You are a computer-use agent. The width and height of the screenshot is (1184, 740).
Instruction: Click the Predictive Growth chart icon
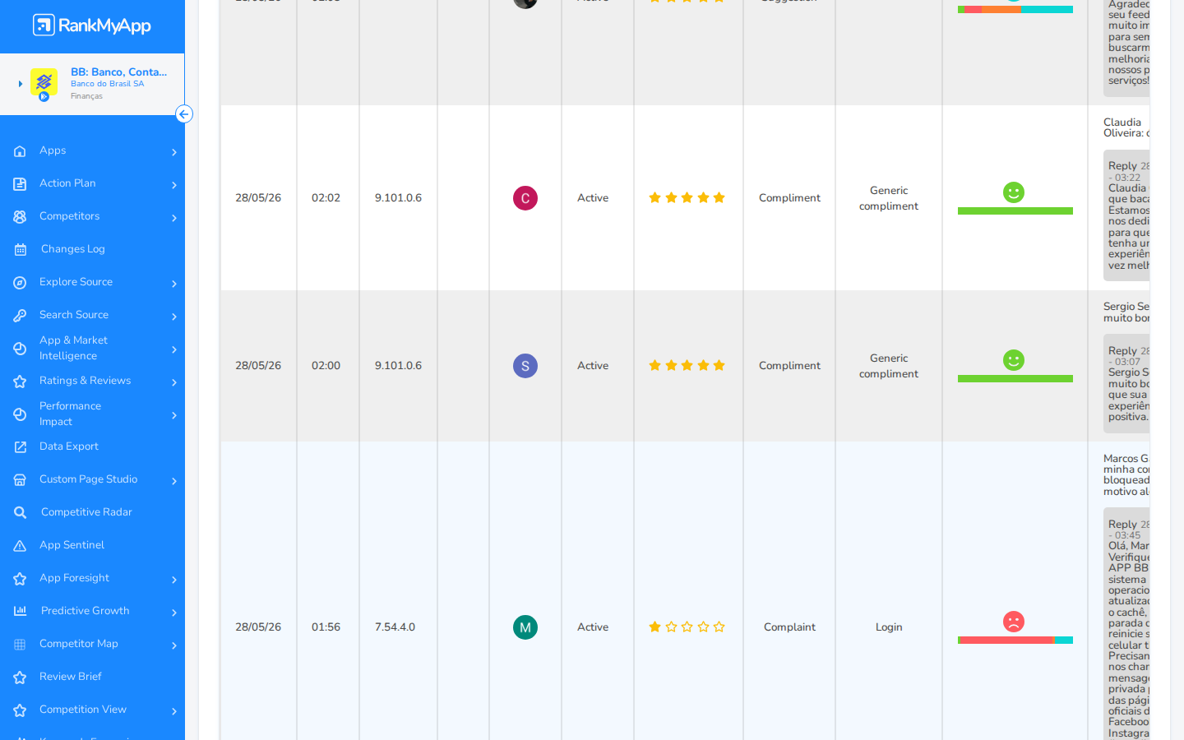tap(20, 611)
